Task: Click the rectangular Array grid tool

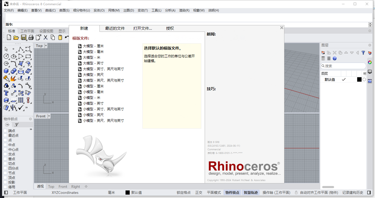Action: point(21,100)
